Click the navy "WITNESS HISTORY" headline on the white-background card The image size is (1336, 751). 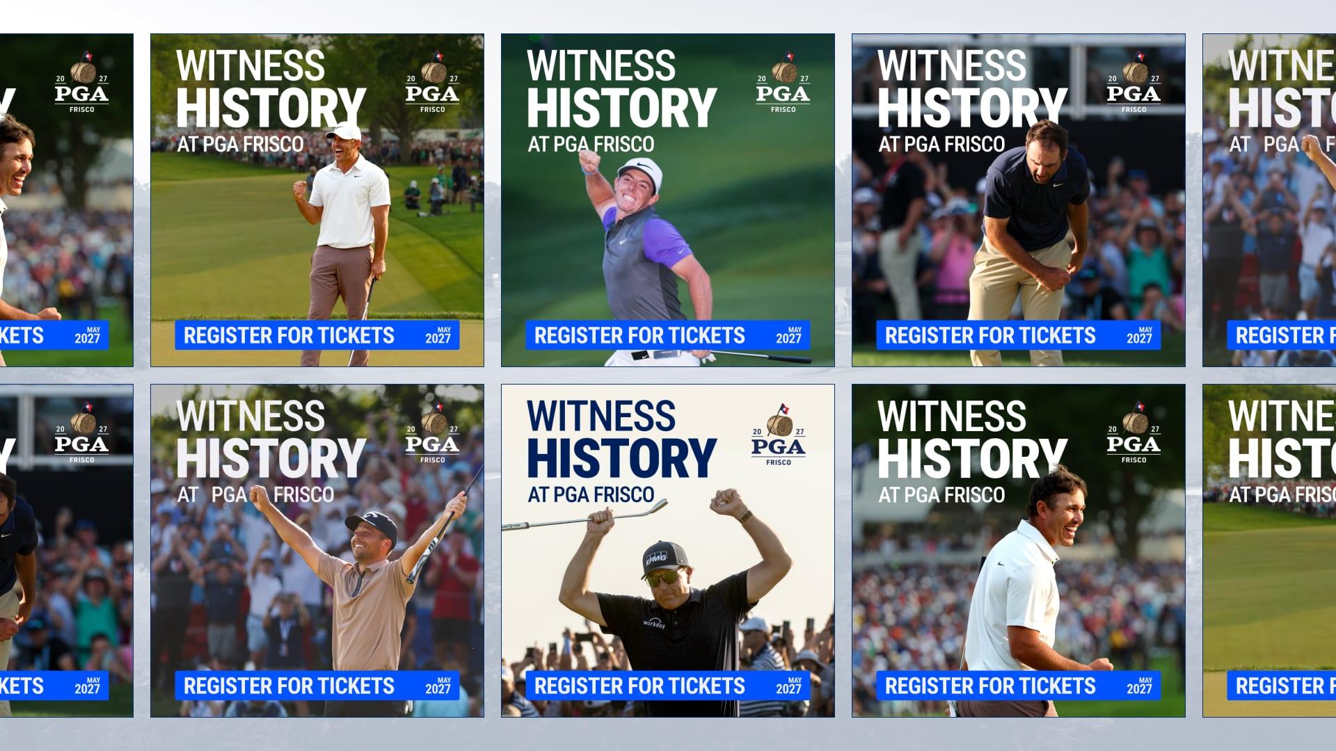coord(621,438)
